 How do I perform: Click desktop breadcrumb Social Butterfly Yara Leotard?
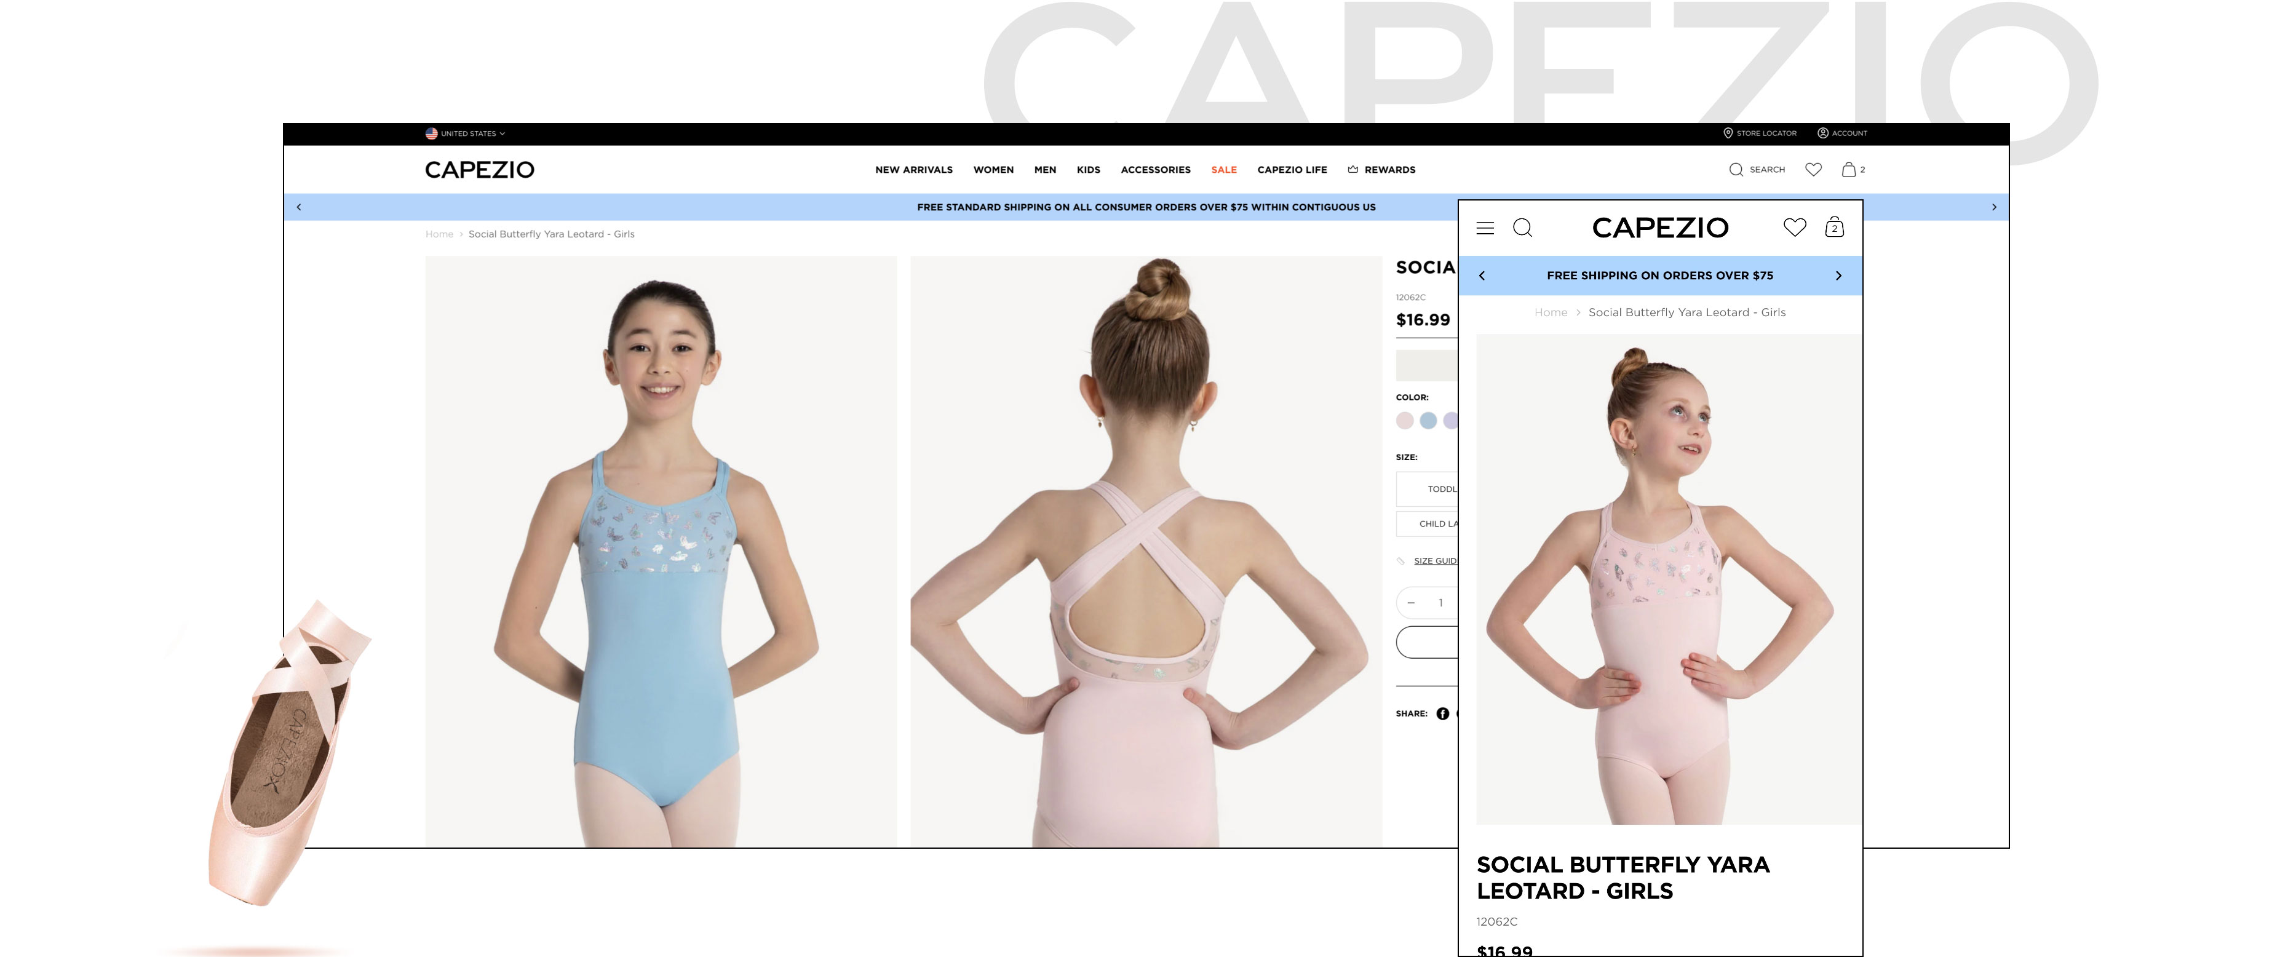[552, 234]
